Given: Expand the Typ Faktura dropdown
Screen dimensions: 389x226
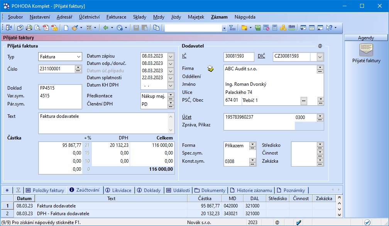Looking at the screenshot, I should pos(79,57).
